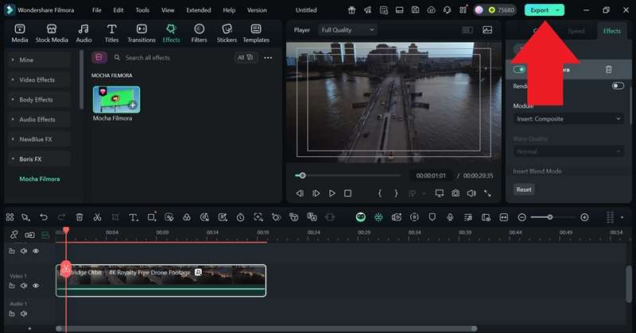Mute the Video 1 track

pyautogui.click(x=24, y=285)
